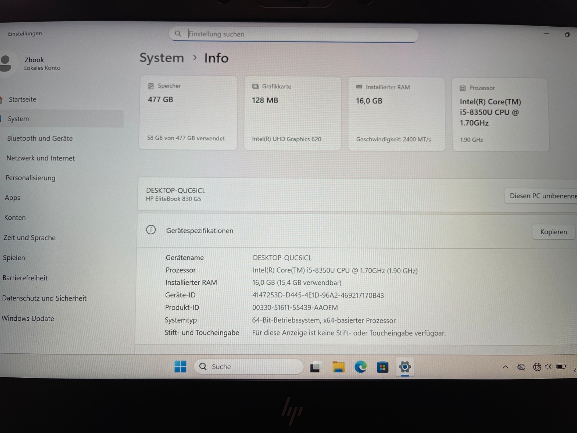
Task: Click Diesen PC umbenennen button
Action: (541, 196)
